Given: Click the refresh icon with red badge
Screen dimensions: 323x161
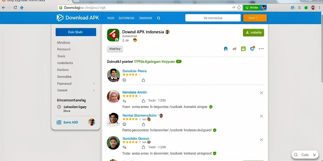Looking at the screenshot, I should coord(252,48).
